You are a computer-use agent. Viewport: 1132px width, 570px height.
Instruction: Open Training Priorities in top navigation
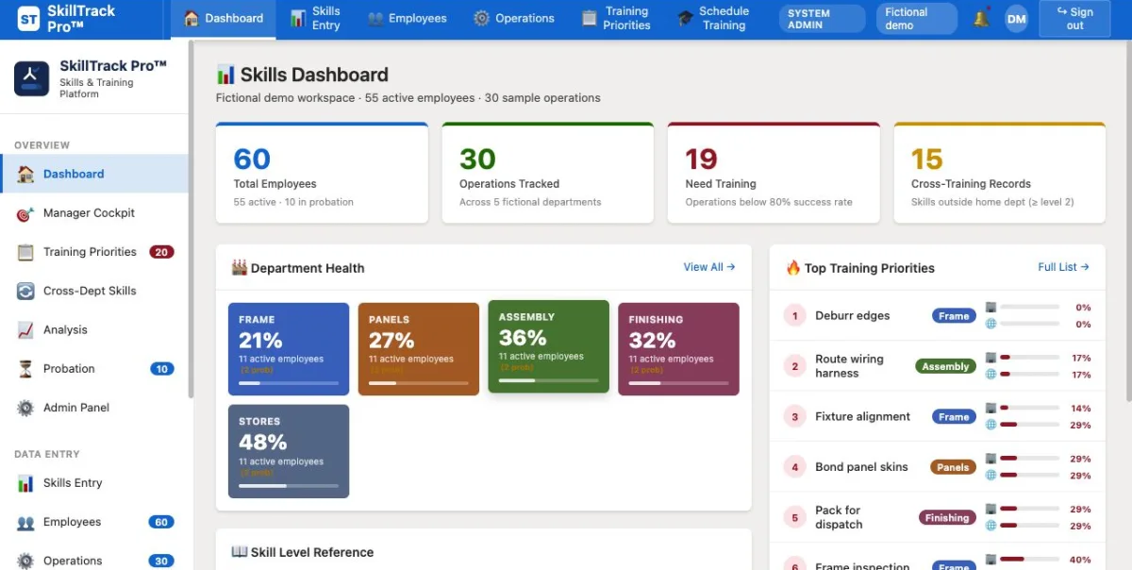(617, 19)
